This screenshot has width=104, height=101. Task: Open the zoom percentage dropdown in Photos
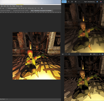[95, 54]
